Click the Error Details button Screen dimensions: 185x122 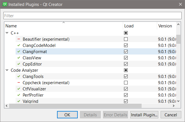pos(115,115)
